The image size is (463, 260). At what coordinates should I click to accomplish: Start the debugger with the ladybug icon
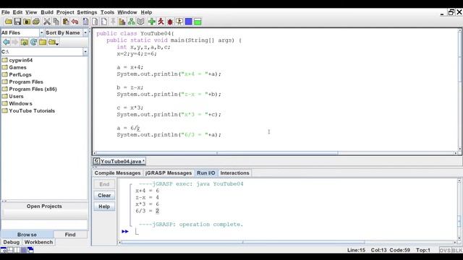170,22
